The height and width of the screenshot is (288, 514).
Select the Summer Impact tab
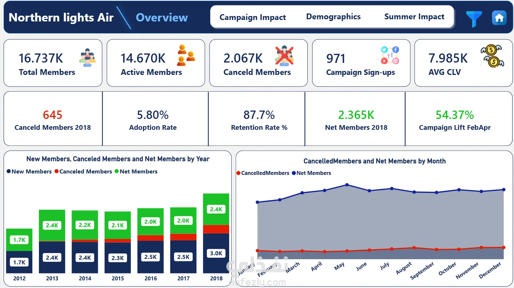tap(414, 16)
